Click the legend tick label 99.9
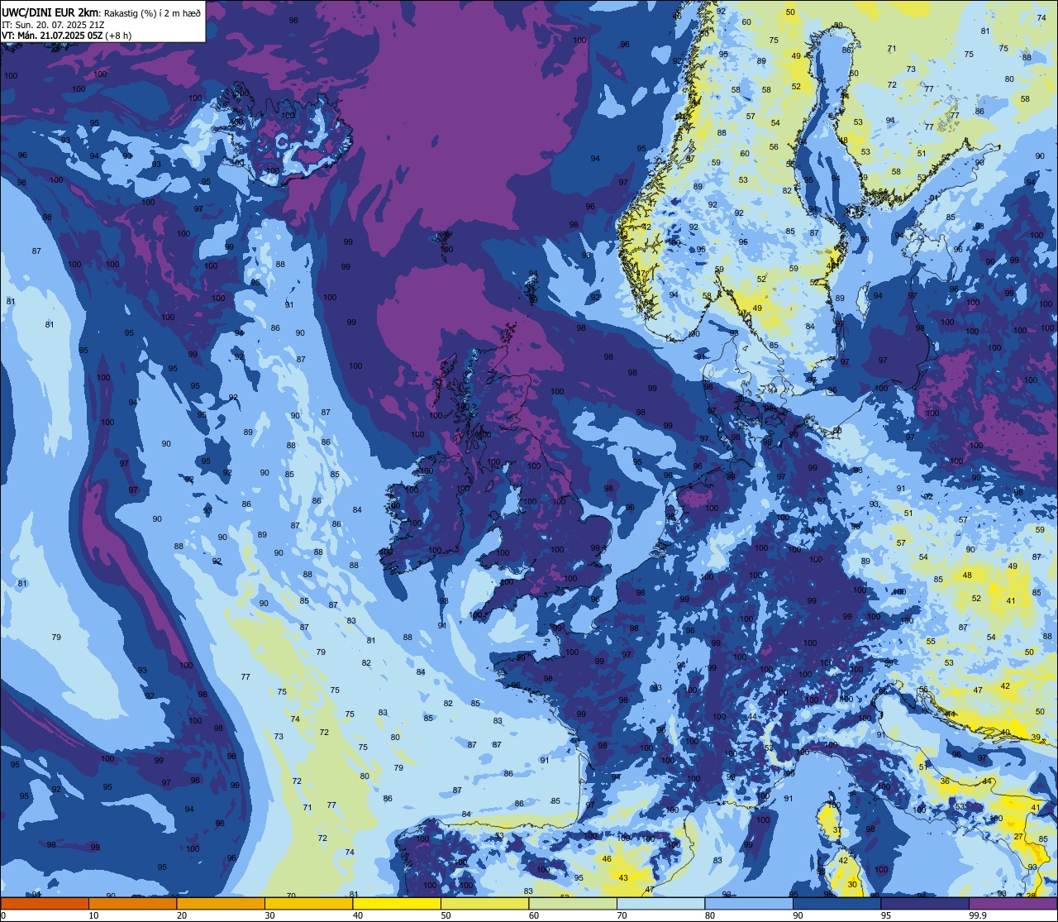 (978, 915)
